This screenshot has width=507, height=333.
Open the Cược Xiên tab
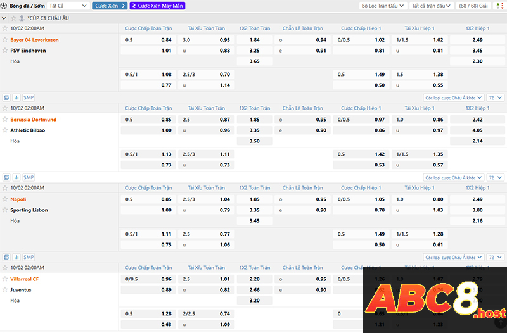[110, 6]
